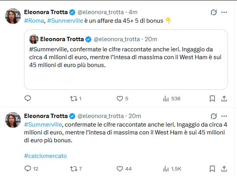
Task: Open Grok icon on the second tweet
Action: (x=214, y=116)
